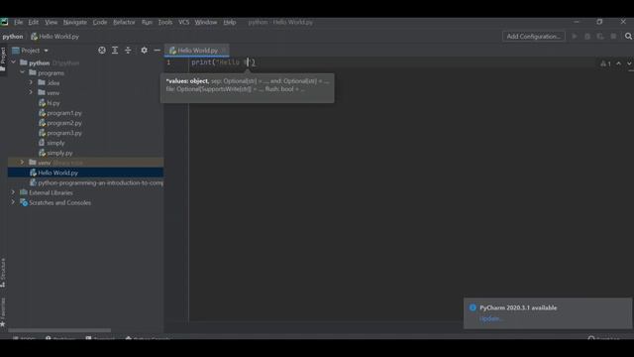
Task: Click the Stop square icon
Action: 613,37
